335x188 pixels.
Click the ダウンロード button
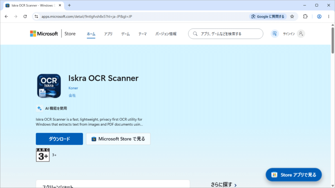pyautogui.click(x=59, y=139)
